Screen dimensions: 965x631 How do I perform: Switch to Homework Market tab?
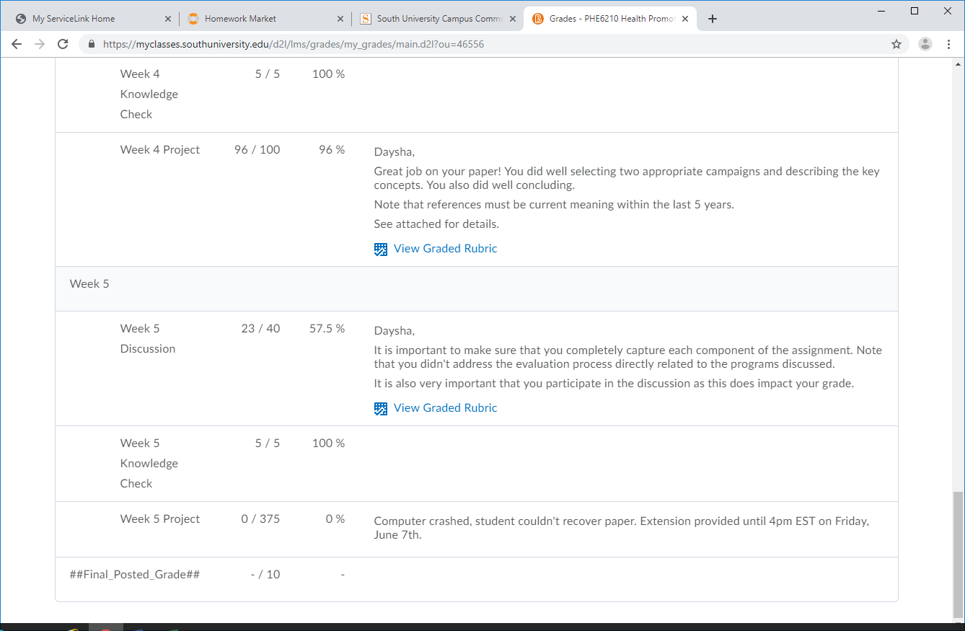click(265, 19)
